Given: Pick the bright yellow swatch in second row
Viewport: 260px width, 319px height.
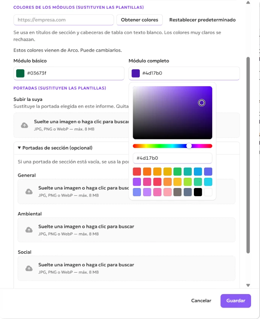Looking at the screenshot, I should tap(178, 182).
